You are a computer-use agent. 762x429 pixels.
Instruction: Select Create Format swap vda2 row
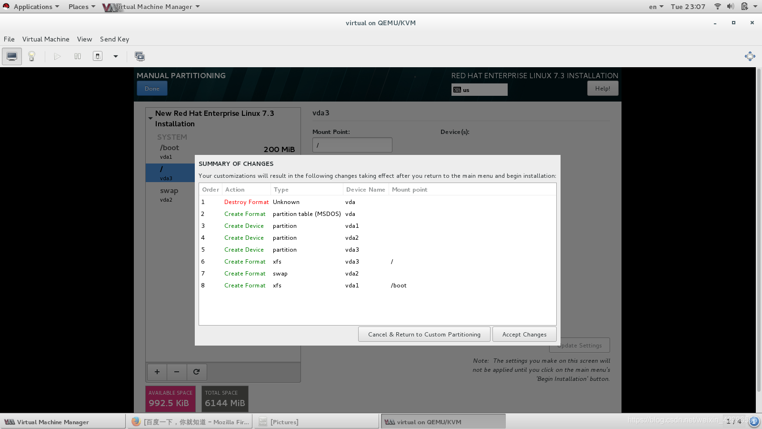377,274
